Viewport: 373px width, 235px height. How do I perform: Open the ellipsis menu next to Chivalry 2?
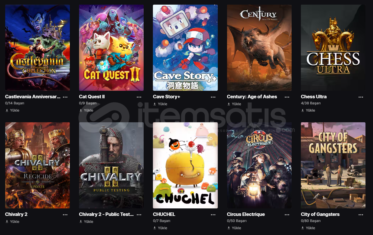[x=65, y=214]
